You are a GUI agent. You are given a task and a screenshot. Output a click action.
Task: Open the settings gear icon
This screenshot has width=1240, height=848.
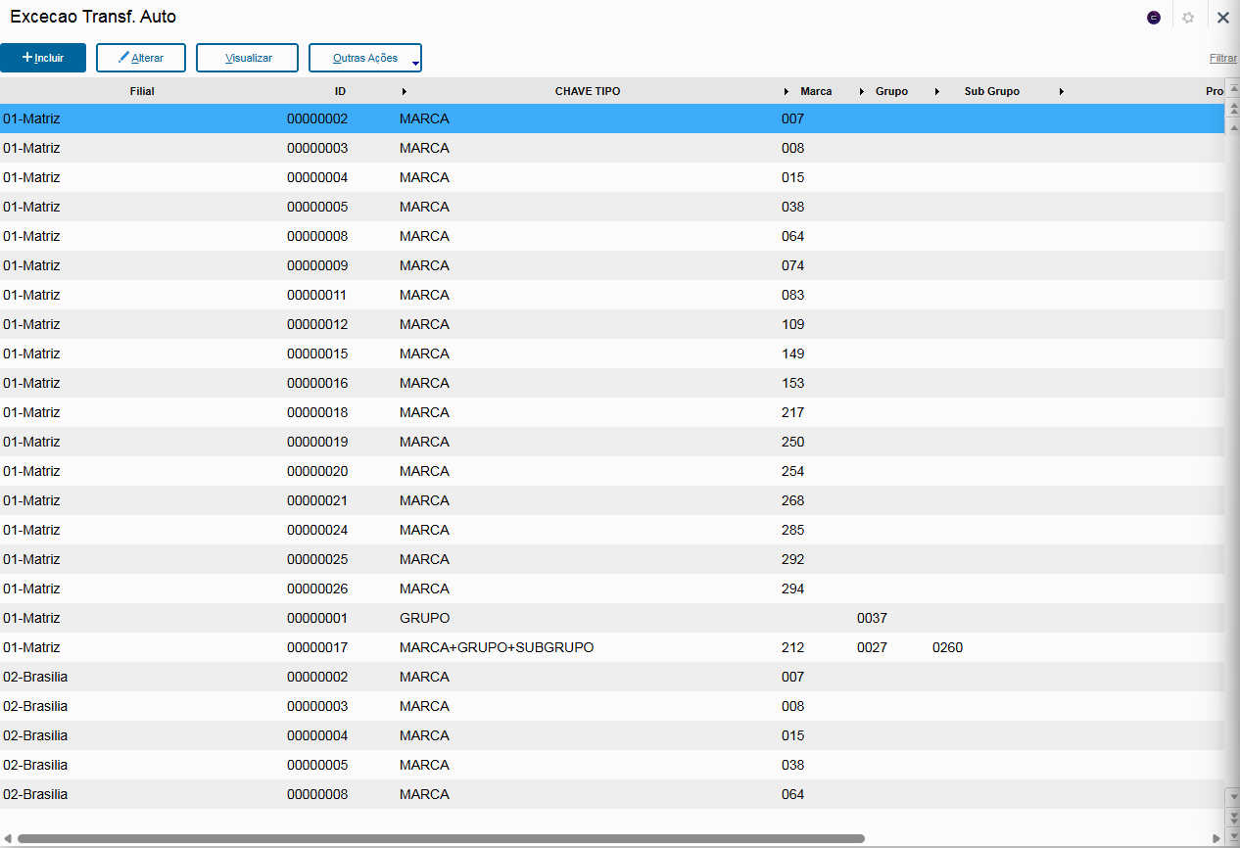(x=1188, y=18)
